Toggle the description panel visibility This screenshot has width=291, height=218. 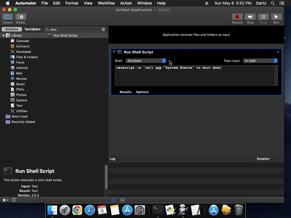point(14,200)
